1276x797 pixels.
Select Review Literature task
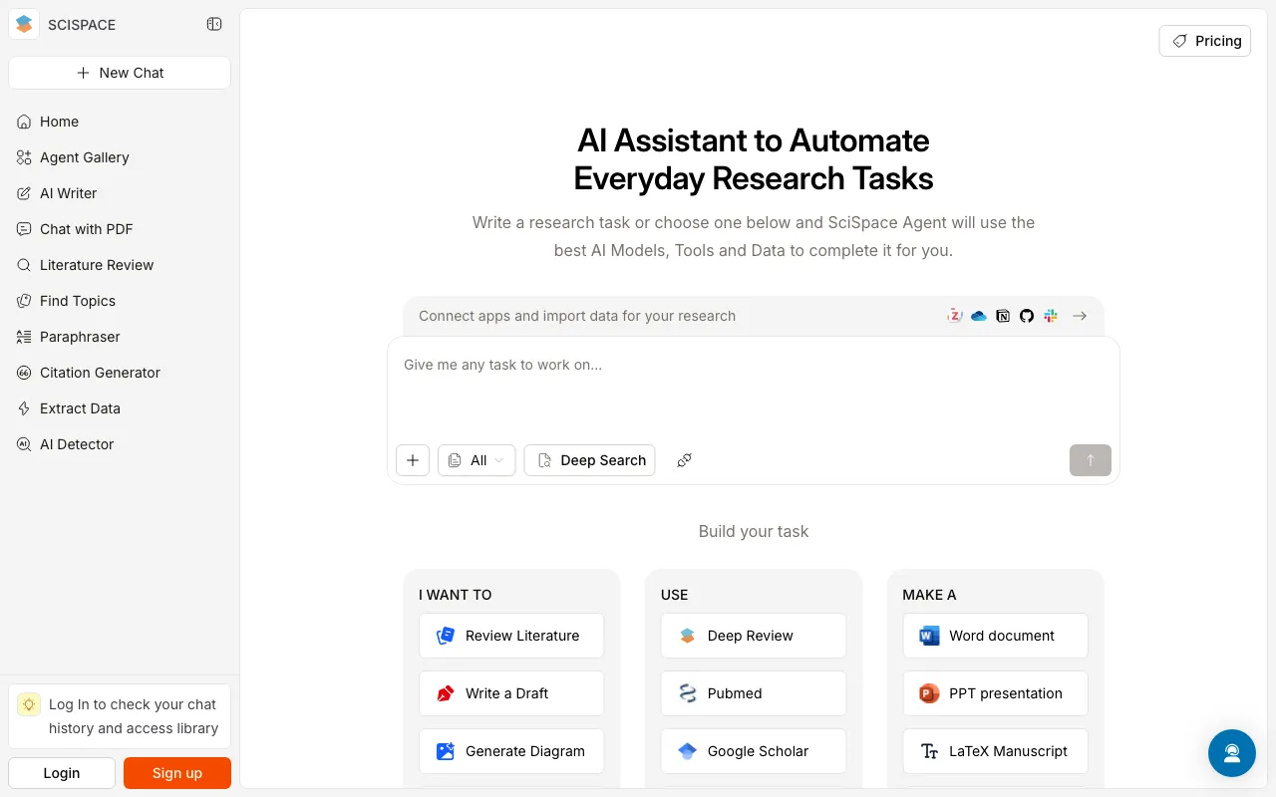(x=511, y=636)
